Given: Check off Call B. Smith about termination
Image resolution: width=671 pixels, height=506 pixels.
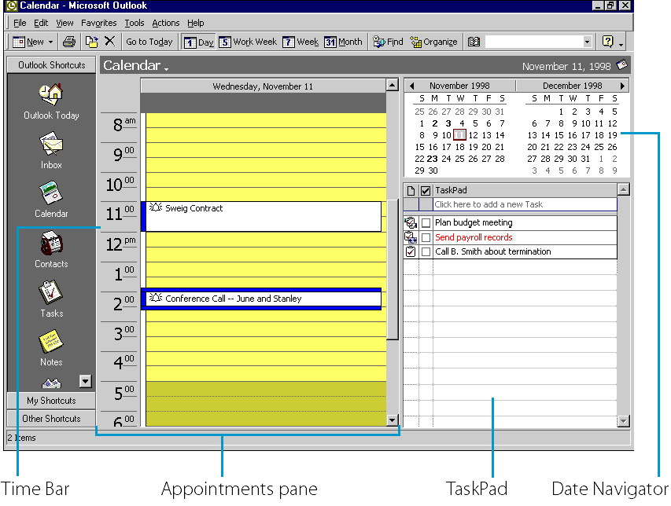Looking at the screenshot, I should click(426, 251).
